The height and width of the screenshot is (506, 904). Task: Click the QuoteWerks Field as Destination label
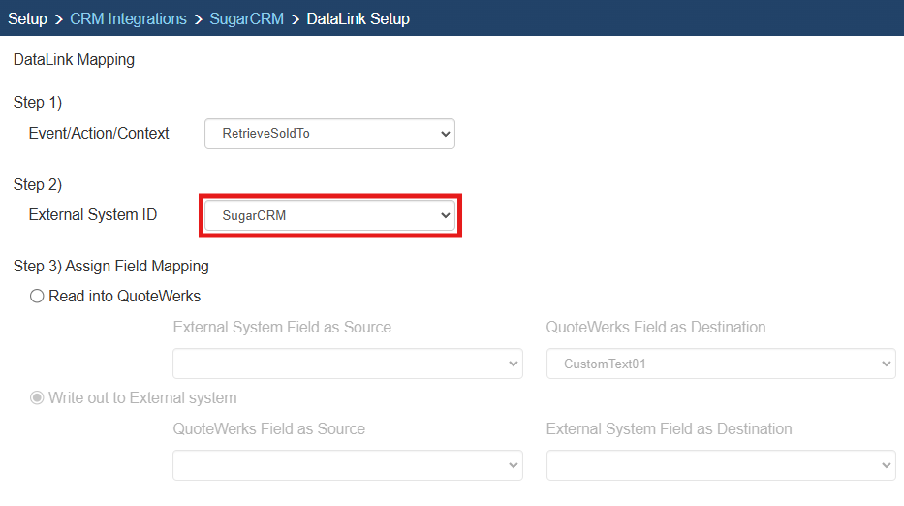click(x=656, y=328)
